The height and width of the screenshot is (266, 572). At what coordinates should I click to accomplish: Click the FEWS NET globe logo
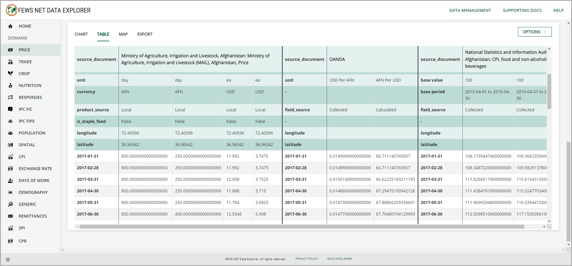pos(12,10)
